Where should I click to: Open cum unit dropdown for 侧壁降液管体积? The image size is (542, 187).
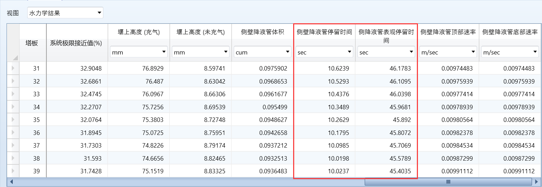pos(288,52)
